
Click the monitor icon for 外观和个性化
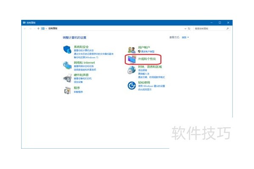[132, 60]
